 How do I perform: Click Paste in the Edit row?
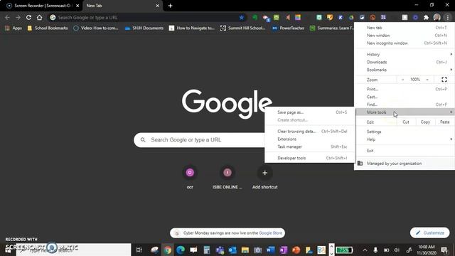point(444,122)
